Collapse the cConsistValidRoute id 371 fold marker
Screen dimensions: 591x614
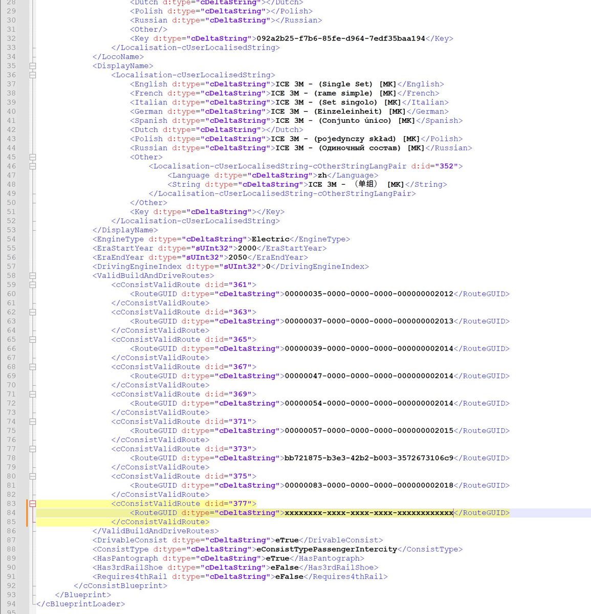(x=33, y=422)
